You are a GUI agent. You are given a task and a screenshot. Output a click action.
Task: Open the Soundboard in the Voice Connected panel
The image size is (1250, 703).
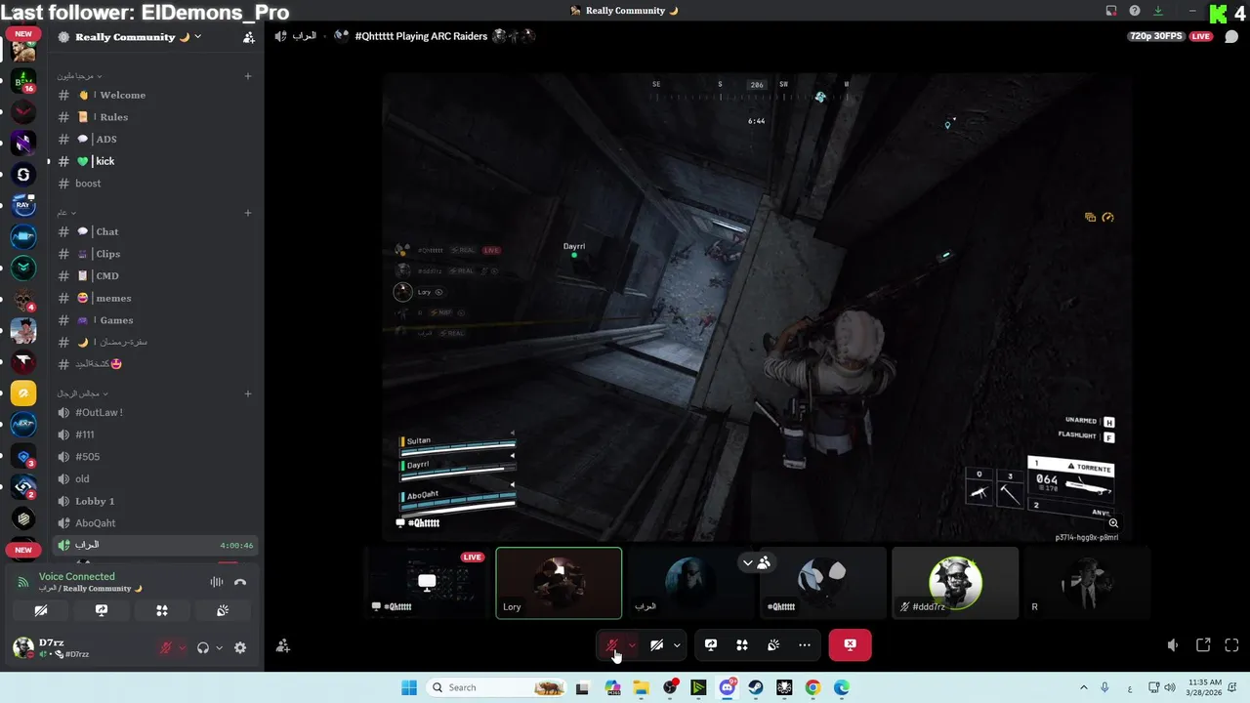coord(223,610)
